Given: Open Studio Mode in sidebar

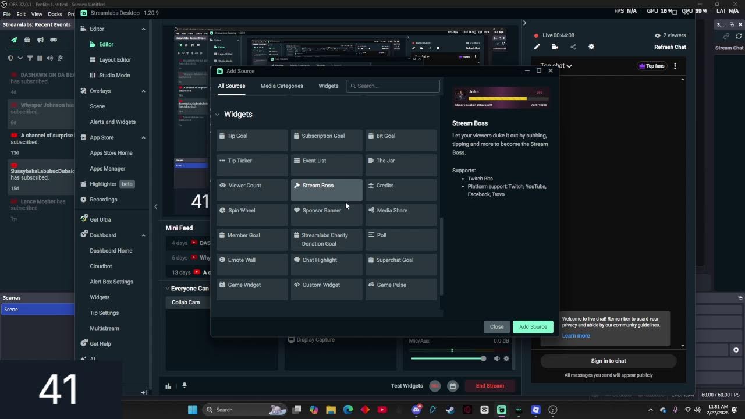Looking at the screenshot, I should (x=109, y=75).
